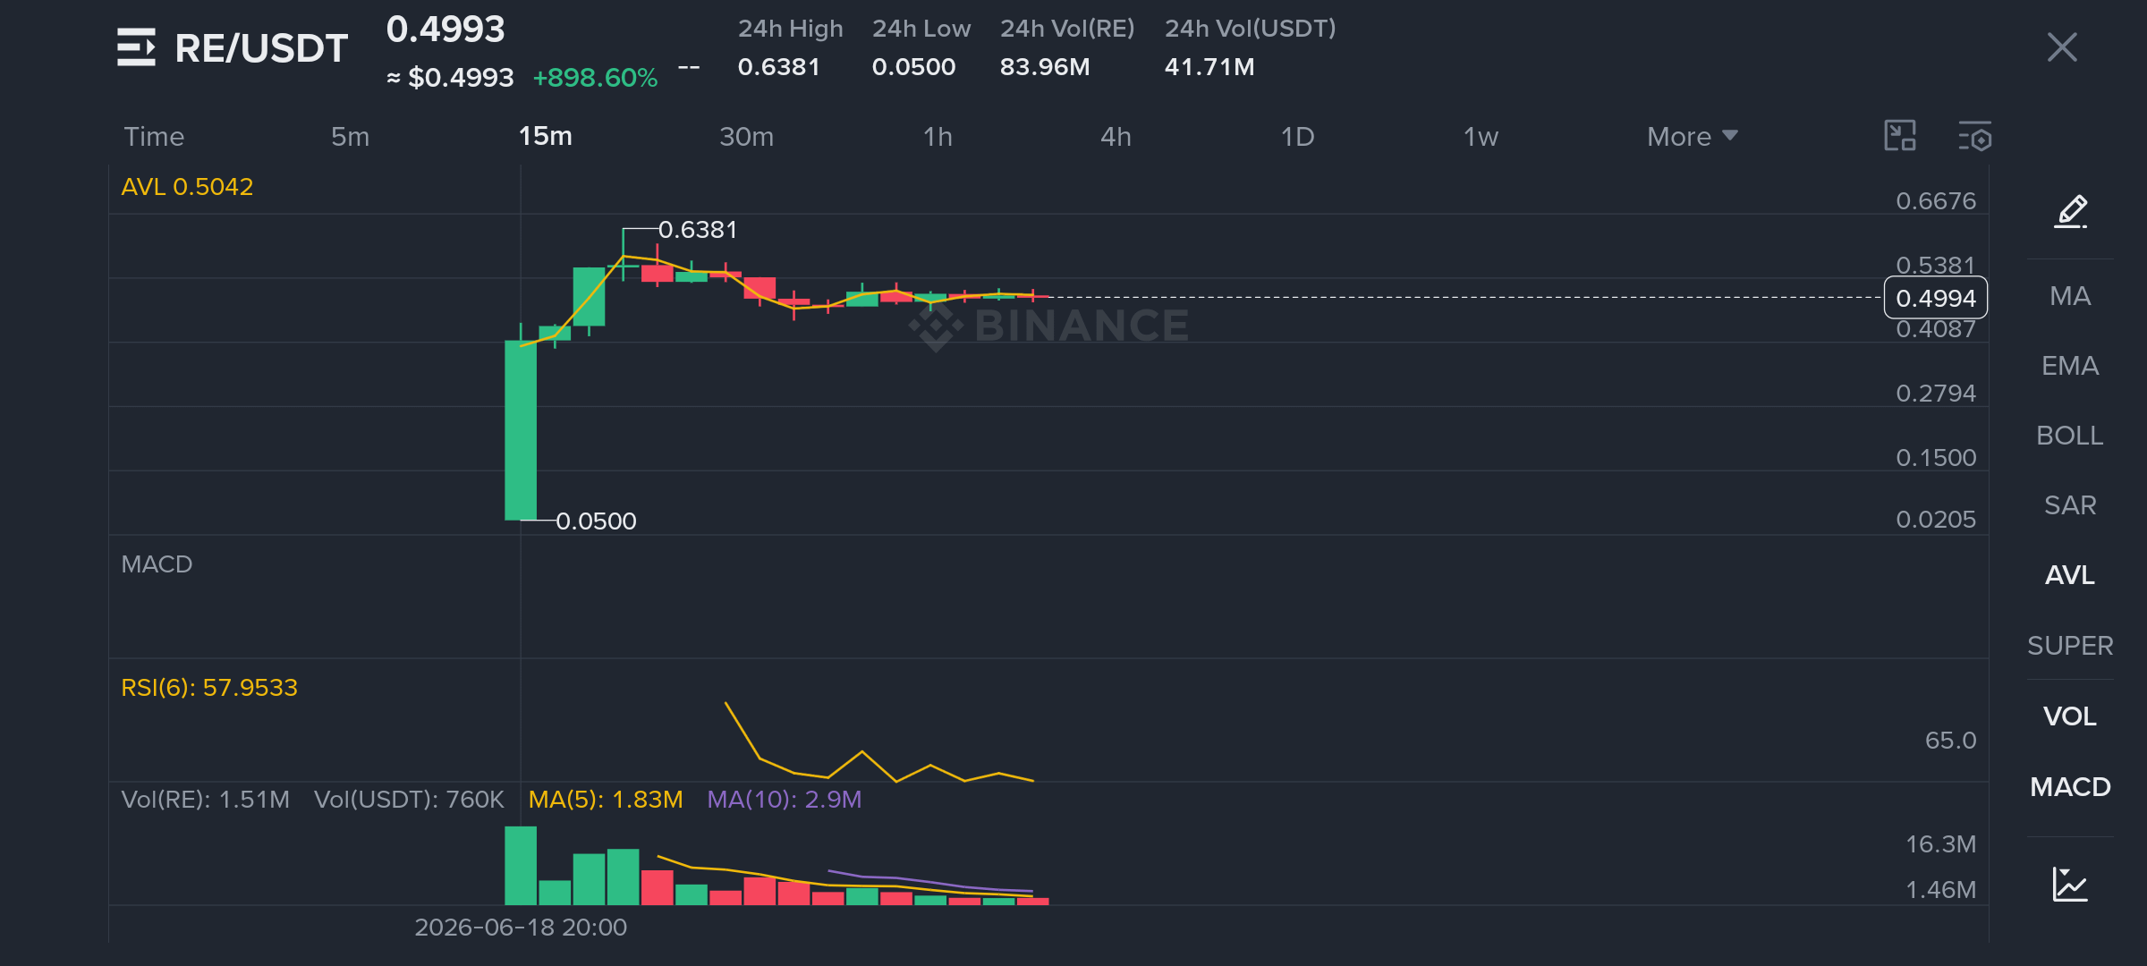Image resolution: width=2147 pixels, height=966 pixels.
Task: Tap the Vol(RE): 1.51M label
Action: point(206,800)
